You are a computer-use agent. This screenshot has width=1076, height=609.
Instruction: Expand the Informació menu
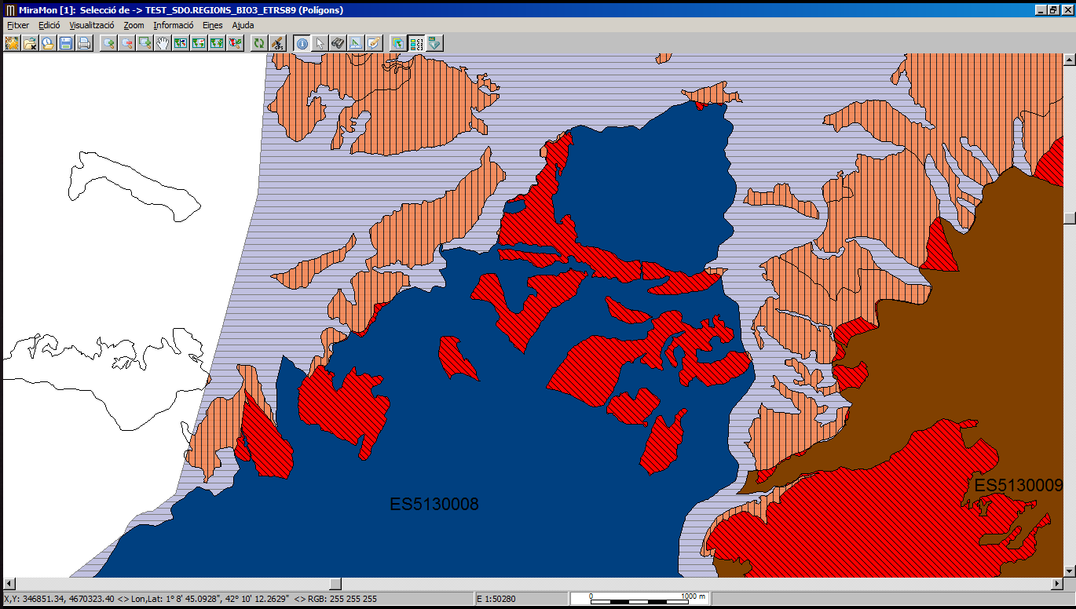[x=173, y=25]
